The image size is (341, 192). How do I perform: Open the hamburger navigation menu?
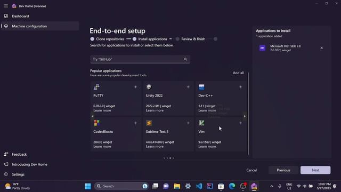(x=6, y=6)
